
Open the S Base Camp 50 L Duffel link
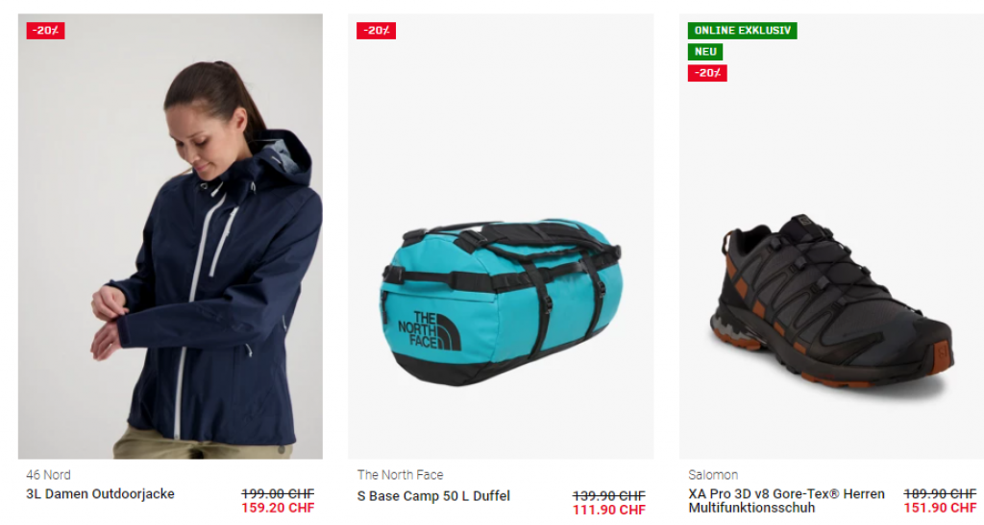coord(433,495)
